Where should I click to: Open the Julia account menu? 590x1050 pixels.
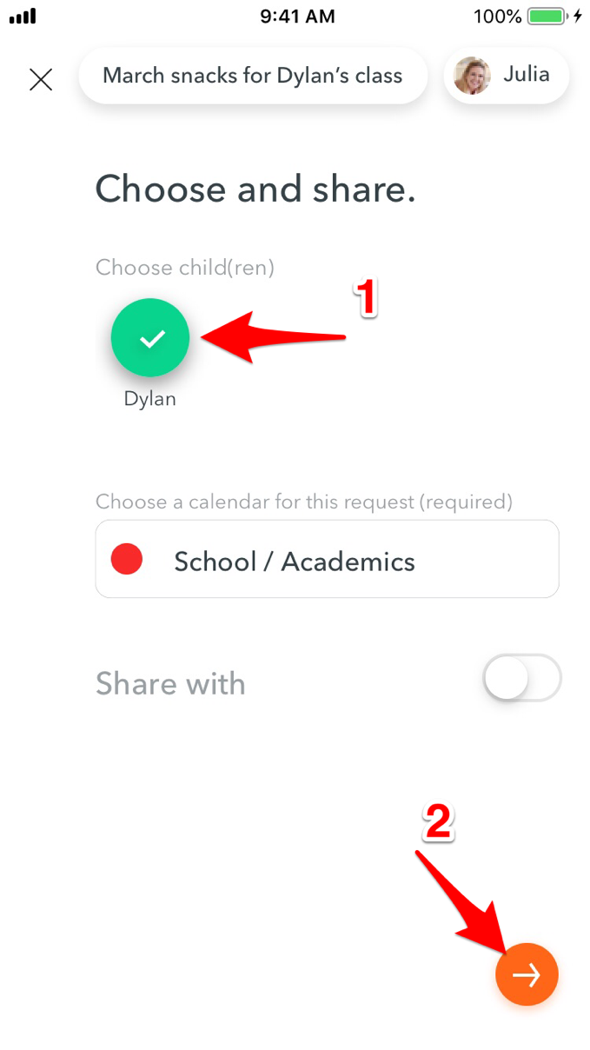click(506, 76)
